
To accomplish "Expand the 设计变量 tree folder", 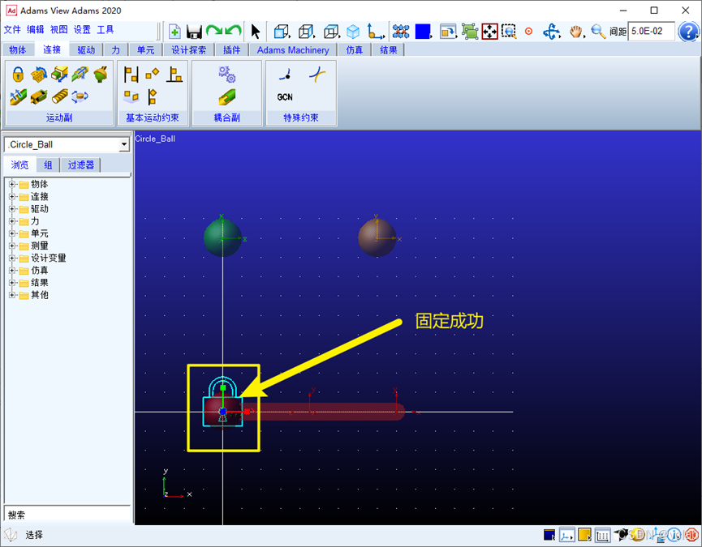I will (x=12, y=258).
